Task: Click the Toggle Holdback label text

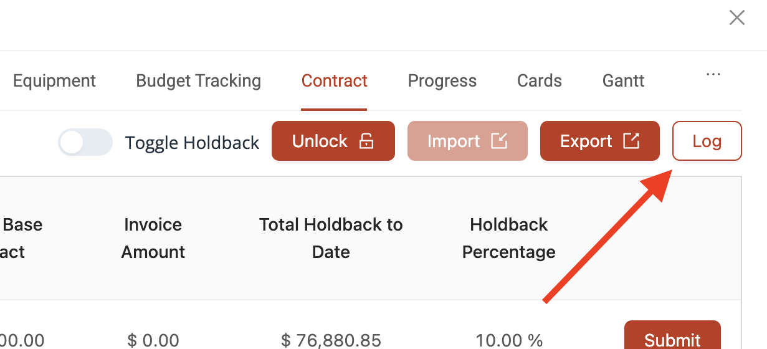Action: coord(192,143)
